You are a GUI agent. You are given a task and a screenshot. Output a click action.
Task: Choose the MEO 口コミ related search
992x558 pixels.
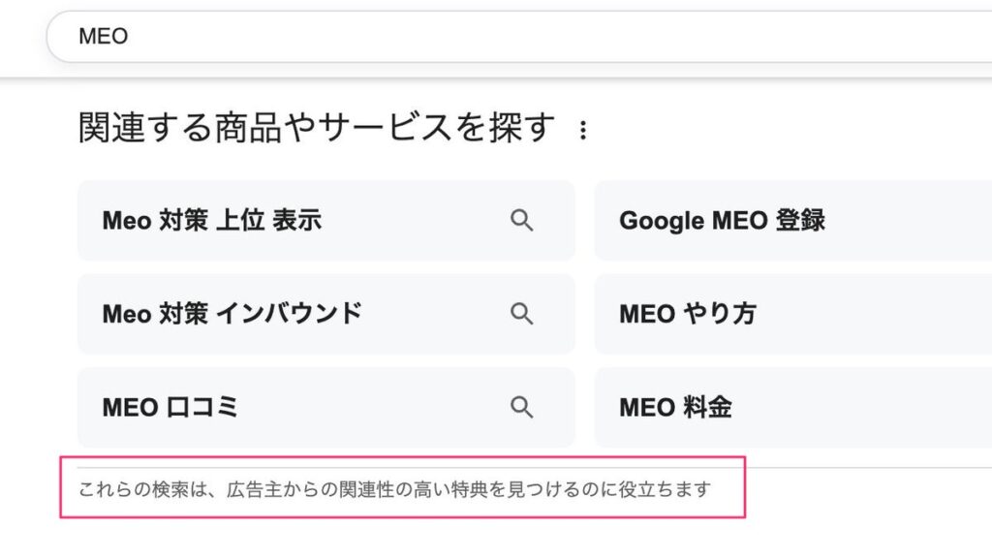(x=170, y=407)
